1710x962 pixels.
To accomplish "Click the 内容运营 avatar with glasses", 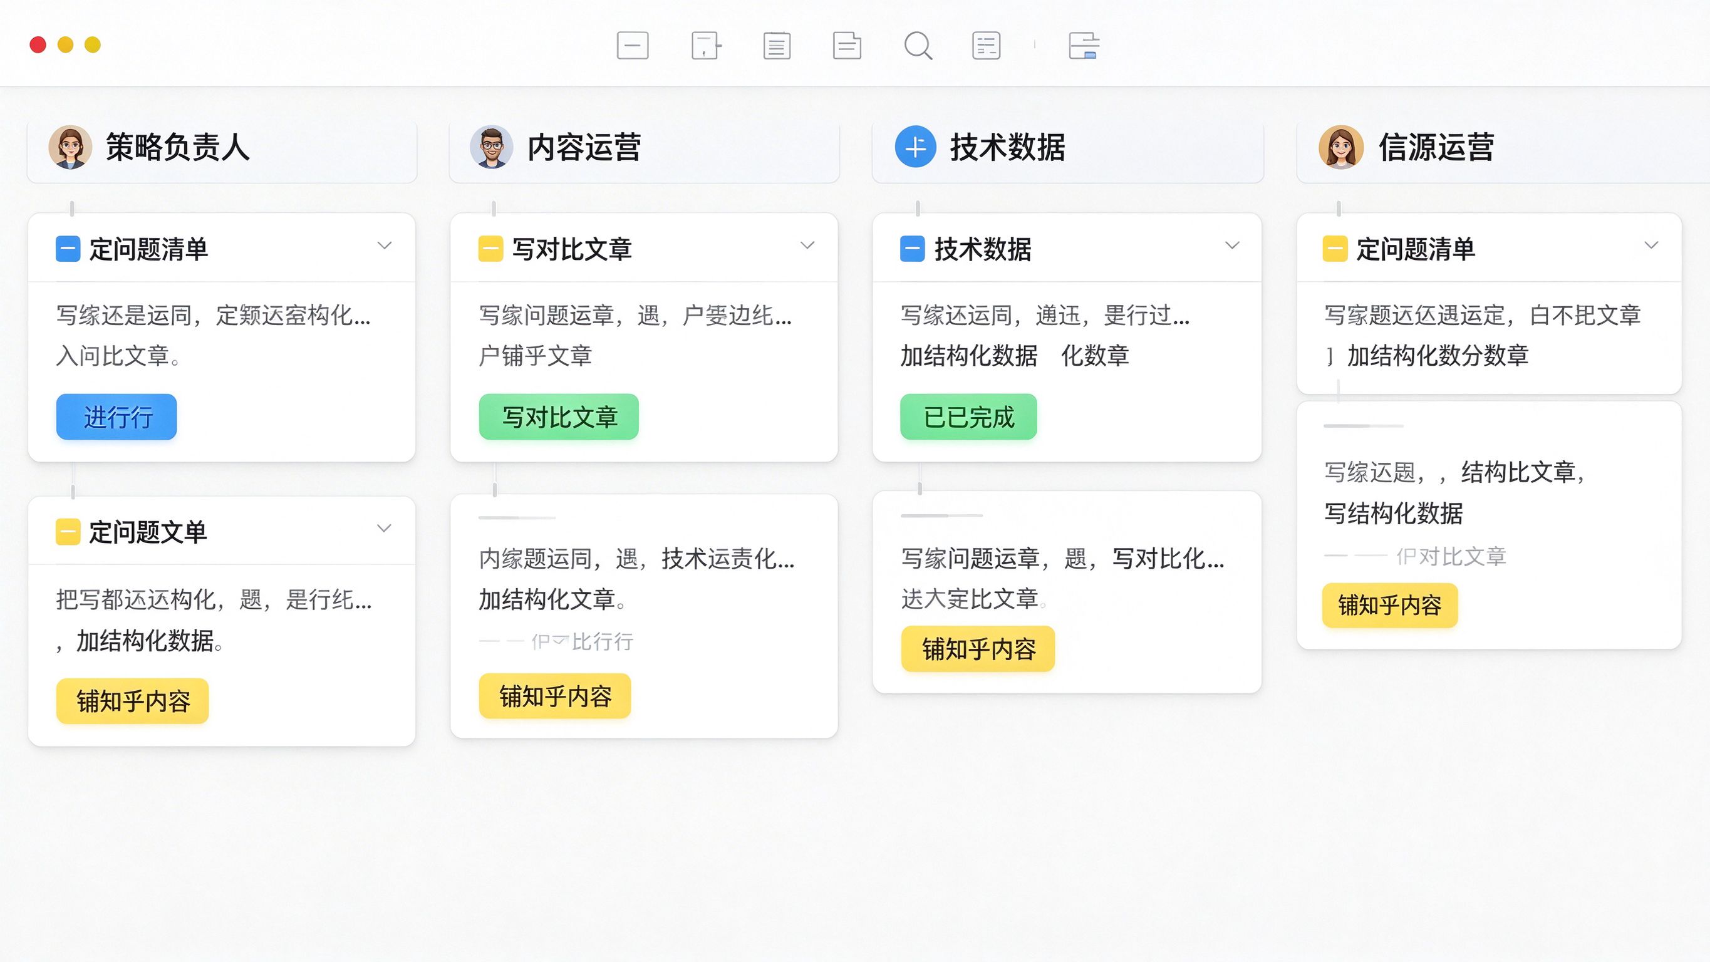I will [x=491, y=147].
